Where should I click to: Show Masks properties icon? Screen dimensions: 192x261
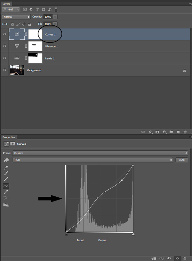[x=13, y=144]
